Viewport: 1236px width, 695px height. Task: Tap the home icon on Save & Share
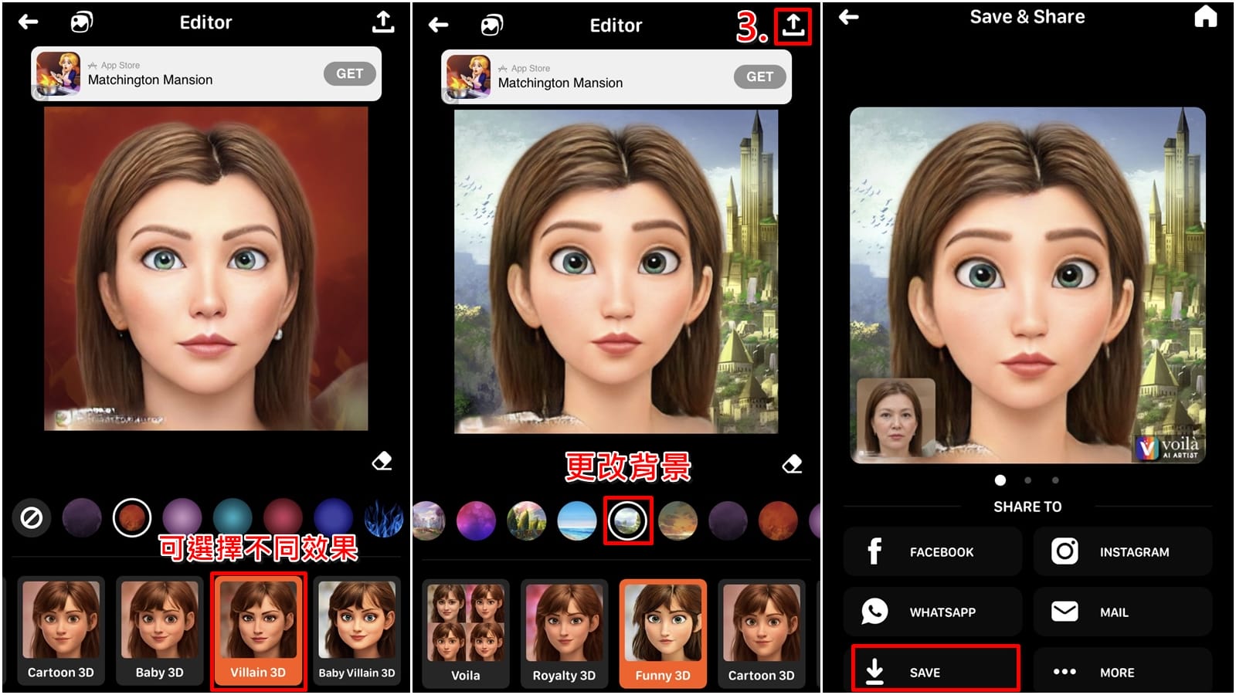click(x=1205, y=16)
